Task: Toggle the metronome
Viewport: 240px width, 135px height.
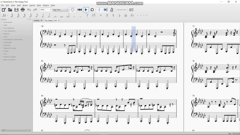Action: (112, 10)
